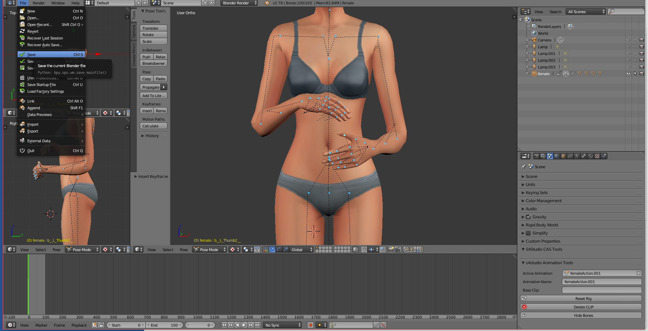Choose Save in the File menu

tap(32, 55)
